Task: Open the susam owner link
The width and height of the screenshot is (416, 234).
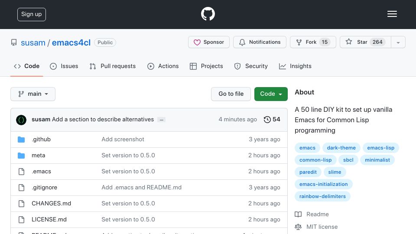Action: click(x=33, y=43)
